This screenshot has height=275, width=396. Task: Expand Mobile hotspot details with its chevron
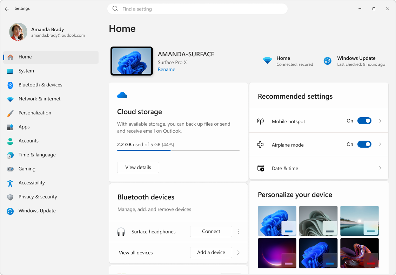pos(380,121)
